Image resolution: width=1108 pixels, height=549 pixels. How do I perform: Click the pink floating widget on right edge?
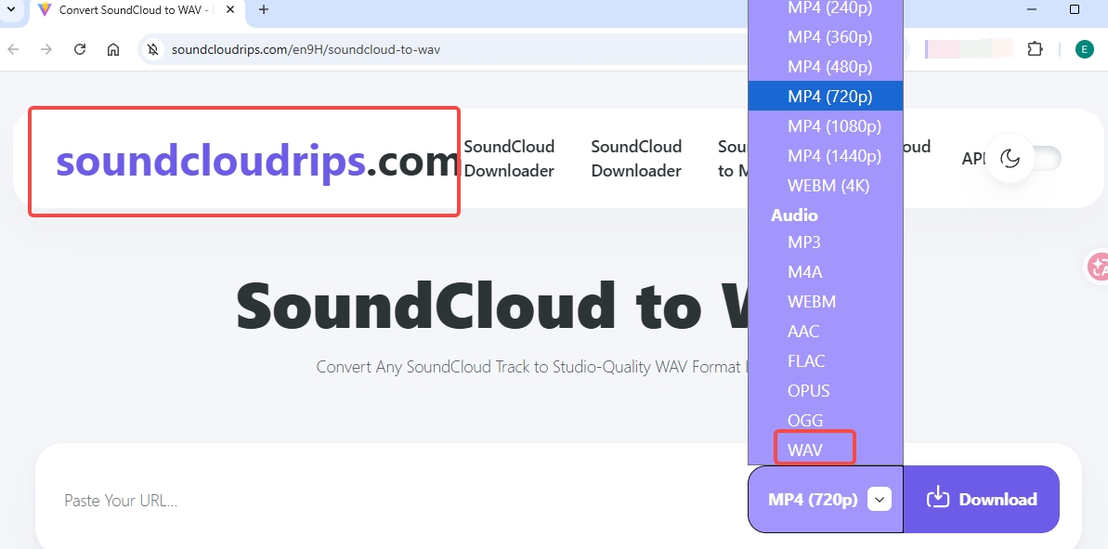coord(1100,267)
